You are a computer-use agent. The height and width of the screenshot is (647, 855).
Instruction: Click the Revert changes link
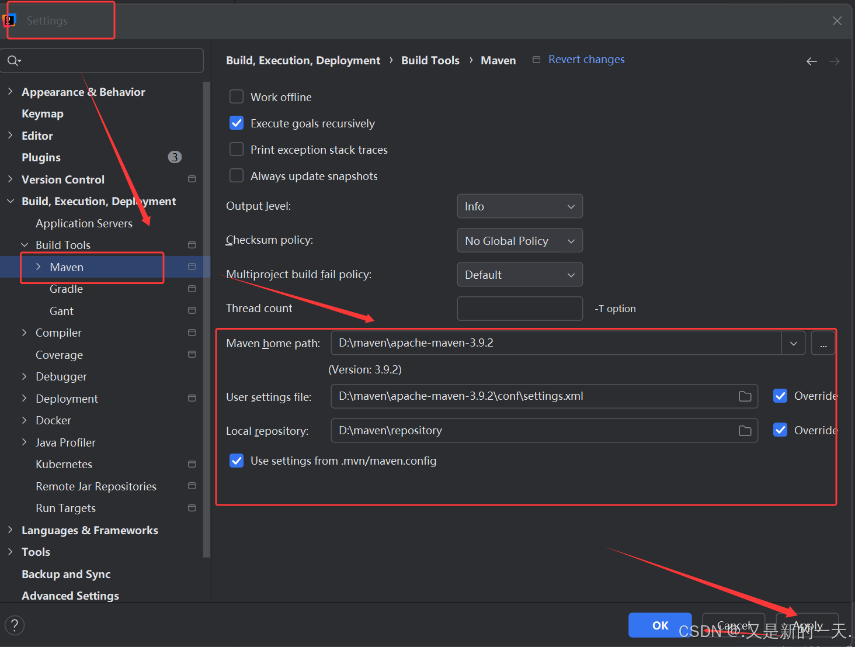[x=586, y=59]
